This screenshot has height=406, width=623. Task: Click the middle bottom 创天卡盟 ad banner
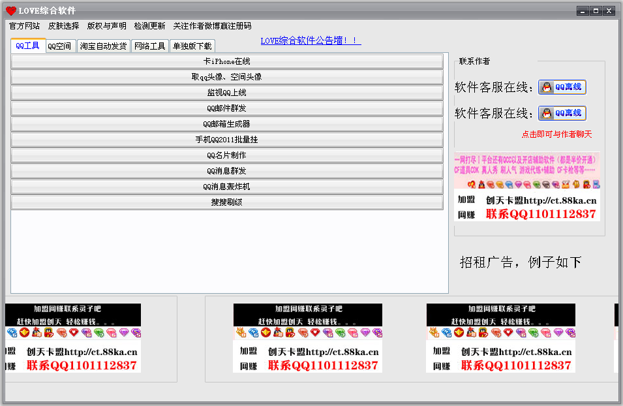307,338
